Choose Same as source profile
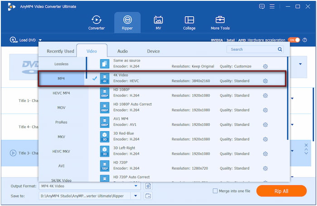The width and height of the screenshot is (317, 206). tap(187, 63)
